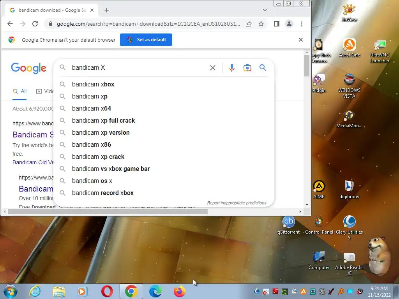Viewport: 399px width, 299px height.
Task: Select suggestion bandicam xp full crack
Action: click(164, 121)
